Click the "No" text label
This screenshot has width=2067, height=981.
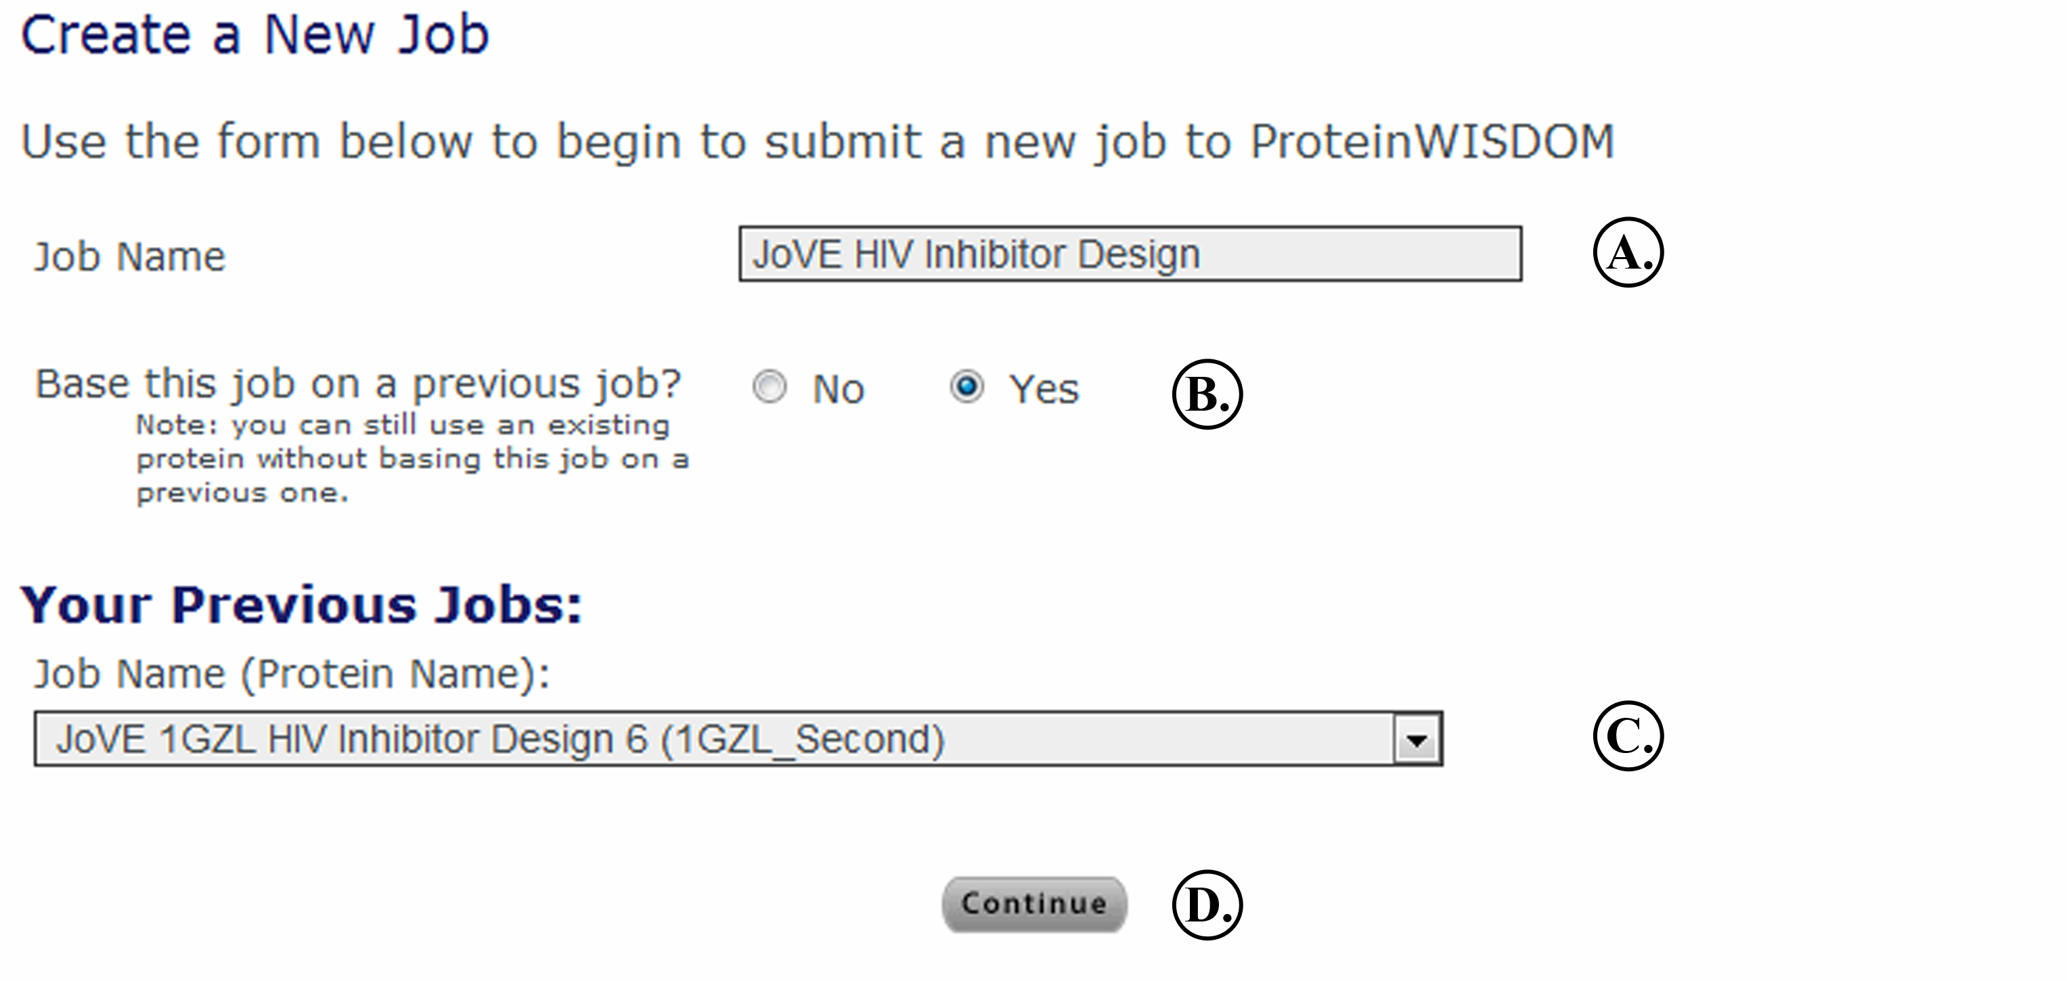pyautogui.click(x=838, y=390)
